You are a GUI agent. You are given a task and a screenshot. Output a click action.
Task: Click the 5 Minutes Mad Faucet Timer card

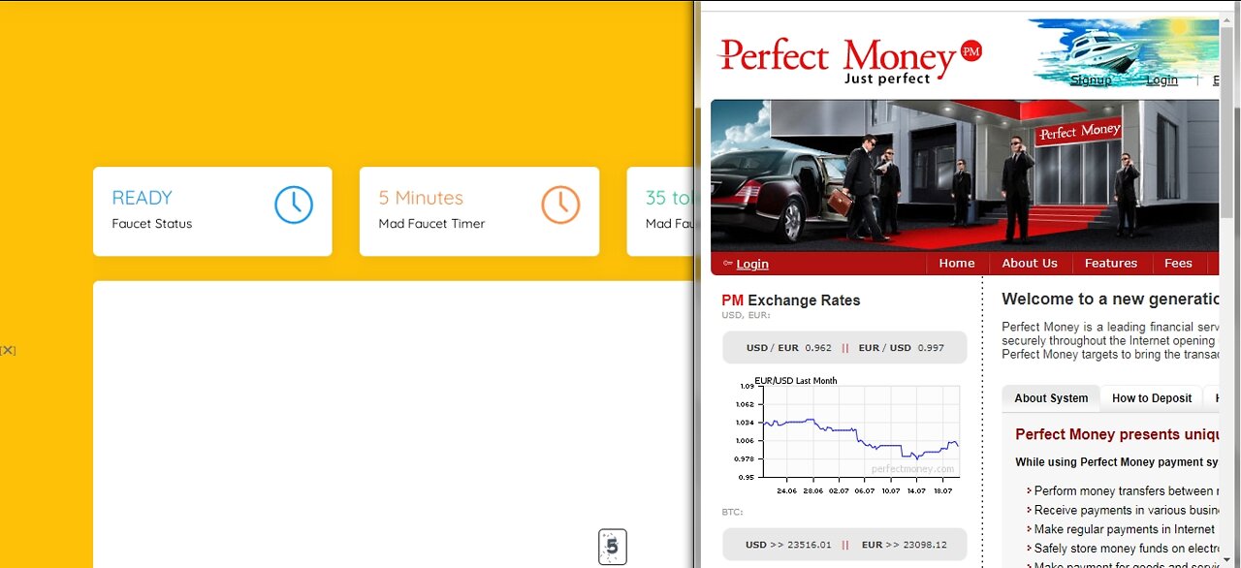pyautogui.click(x=479, y=211)
